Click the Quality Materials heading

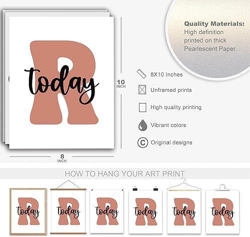click(214, 23)
